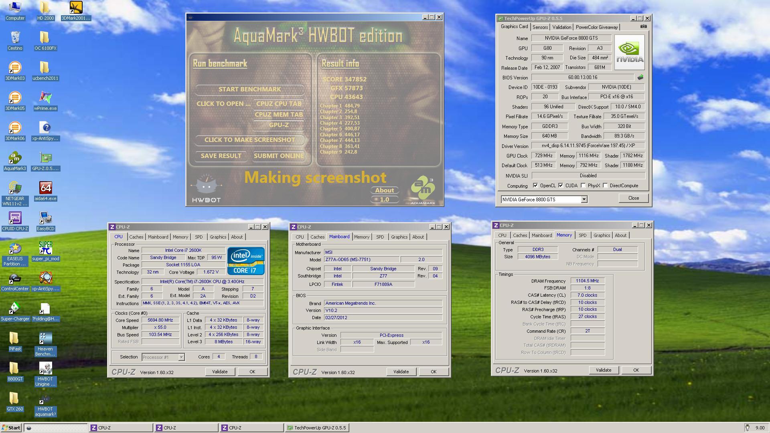Open the HD 2000 folder icon

click(x=45, y=11)
